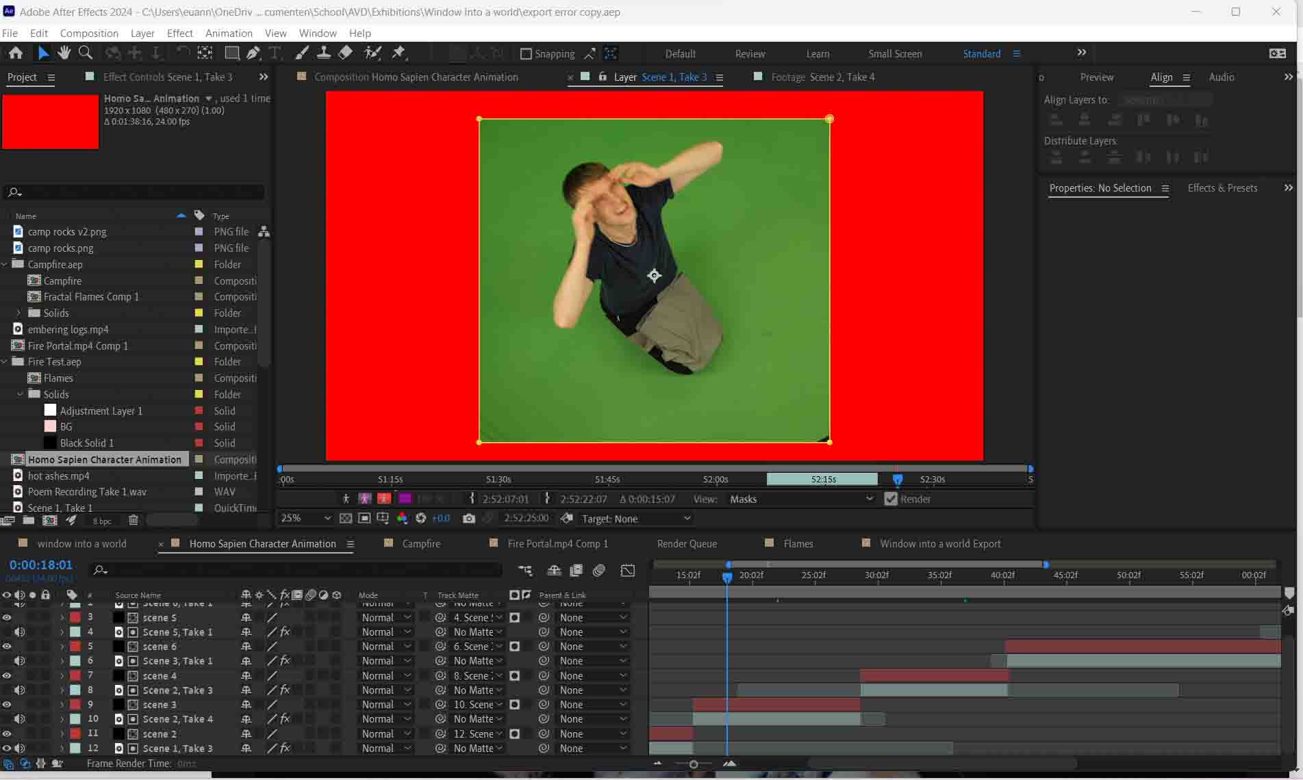
Task: Select the Zoom magnifier tool
Action: point(86,53)
